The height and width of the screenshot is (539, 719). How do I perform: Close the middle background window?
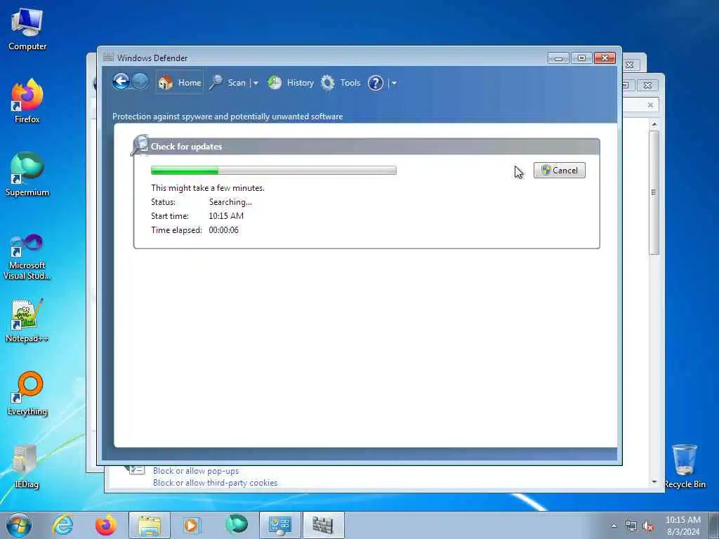647,85
